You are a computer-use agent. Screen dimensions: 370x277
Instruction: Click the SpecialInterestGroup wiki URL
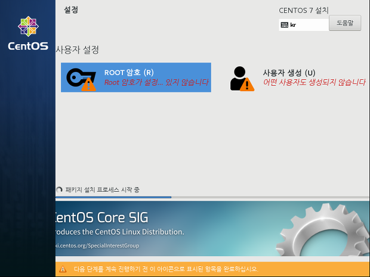(x=97, y=245)
